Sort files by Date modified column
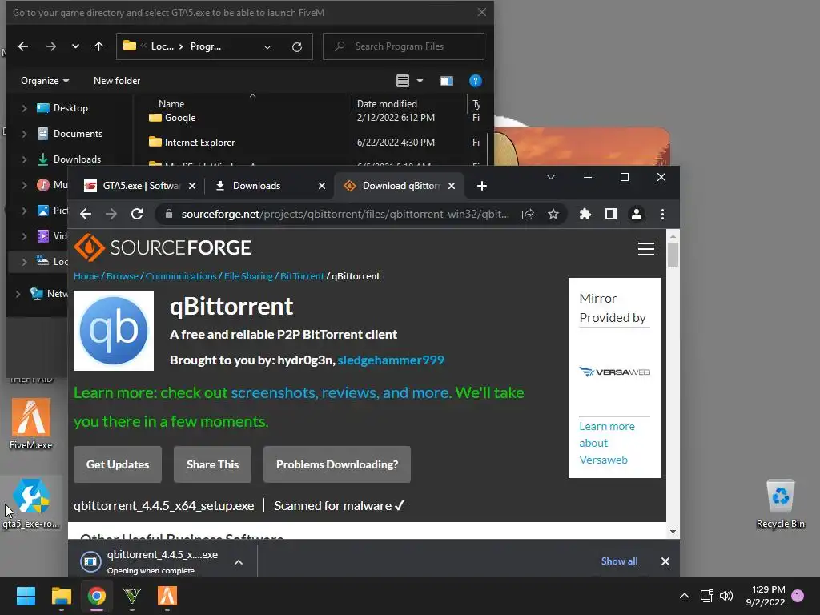The image size is (820, 615). pyautogui.click(x=387, y=103)
